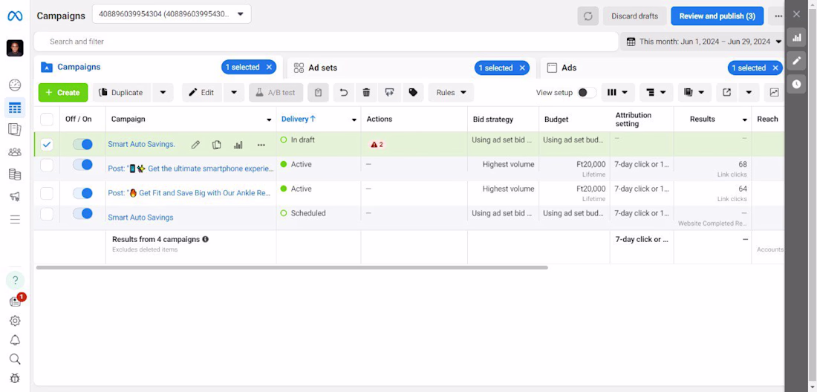Open the Breakdown dropdown
The image size is (817, 392).
coord(656,93)
